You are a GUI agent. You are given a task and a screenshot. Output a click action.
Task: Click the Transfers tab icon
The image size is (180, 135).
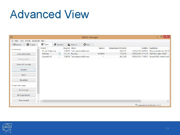(55, 44)
